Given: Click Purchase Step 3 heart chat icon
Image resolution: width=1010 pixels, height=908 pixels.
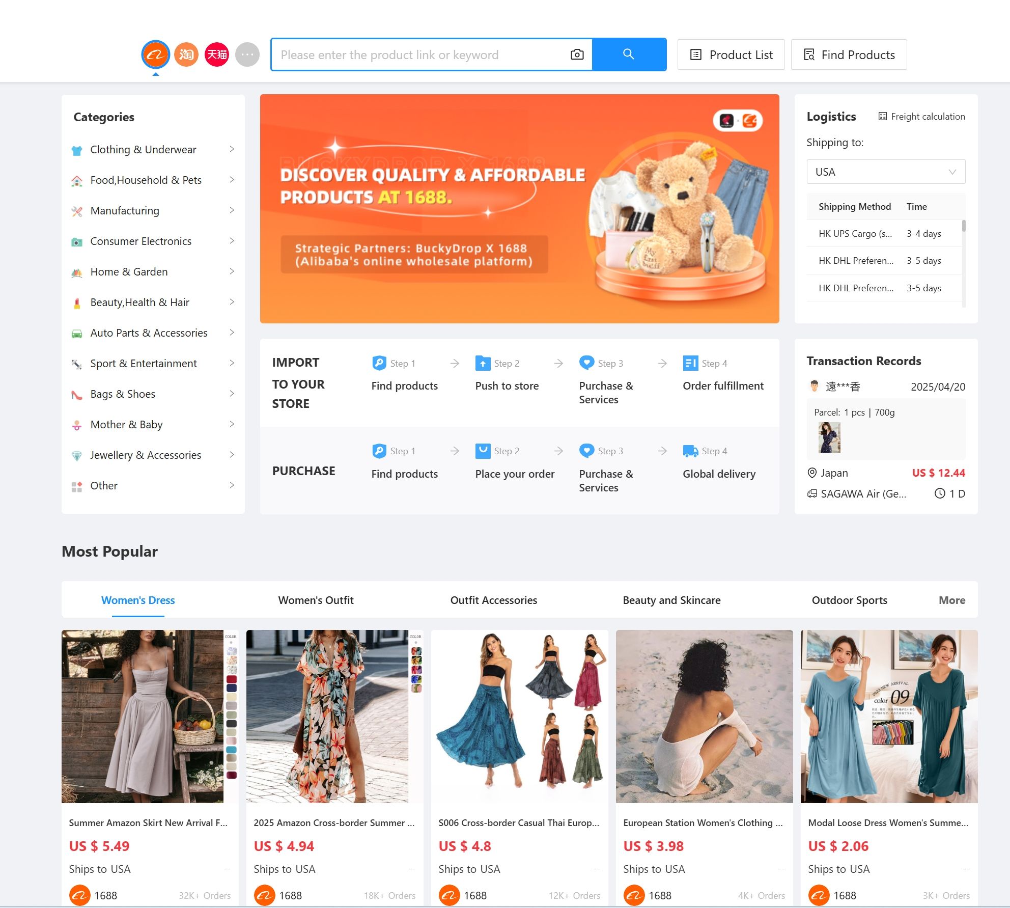Looking at the screenshot, I should 586,451.
